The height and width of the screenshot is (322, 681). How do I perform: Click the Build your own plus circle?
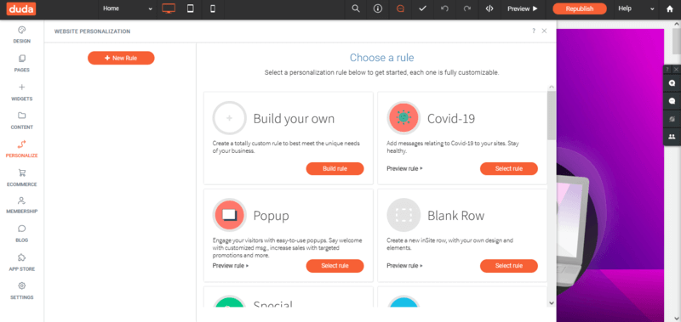[229, 118]
